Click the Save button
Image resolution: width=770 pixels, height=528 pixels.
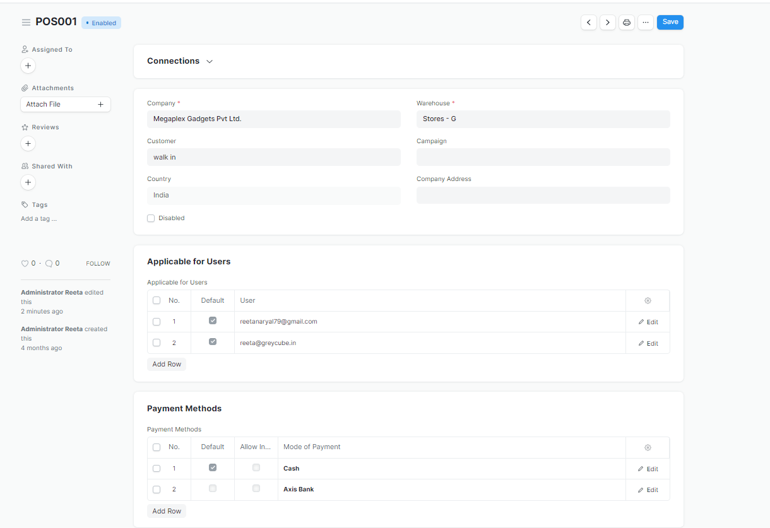pos(670,22)
